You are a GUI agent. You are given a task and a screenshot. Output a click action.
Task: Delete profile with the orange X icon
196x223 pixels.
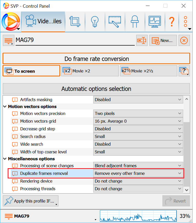coord(184,40)
